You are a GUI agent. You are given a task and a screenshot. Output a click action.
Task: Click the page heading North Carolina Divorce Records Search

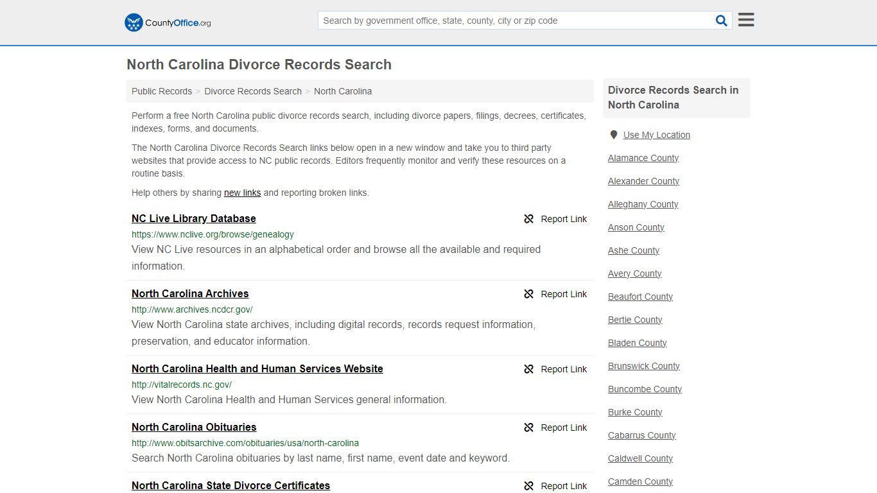(259, 65)
